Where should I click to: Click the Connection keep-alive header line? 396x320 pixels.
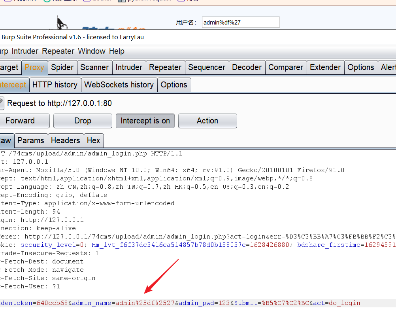click(x=38, y=228)
